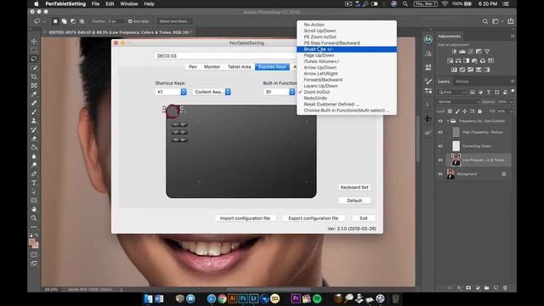
Task: Hide the Low Frequency Colors & Tones layer
Action: pyautogui.click(x=440, y=160)
